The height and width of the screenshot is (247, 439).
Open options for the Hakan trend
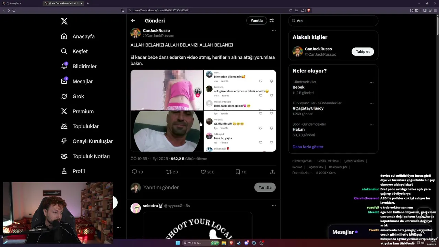click(371, 125)
